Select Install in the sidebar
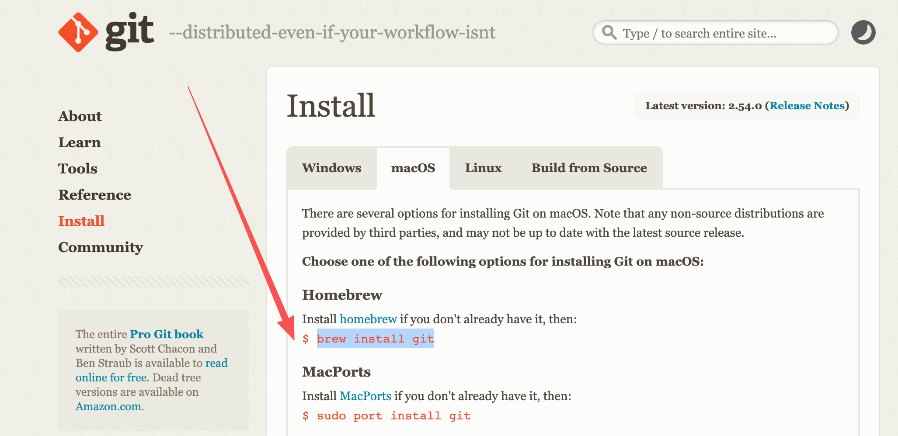This screenshot has width=898, height=436. click(x=82, y=221)
